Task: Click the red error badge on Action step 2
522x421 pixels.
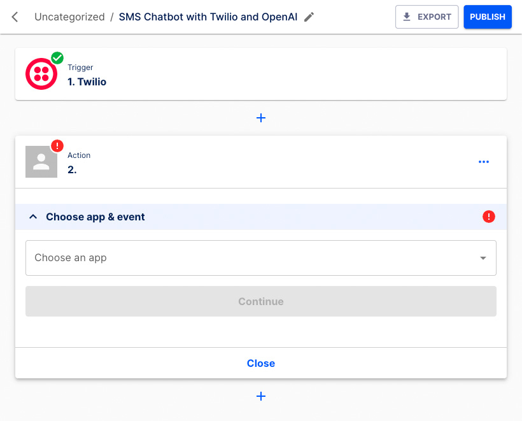Action: coord(57,146)
